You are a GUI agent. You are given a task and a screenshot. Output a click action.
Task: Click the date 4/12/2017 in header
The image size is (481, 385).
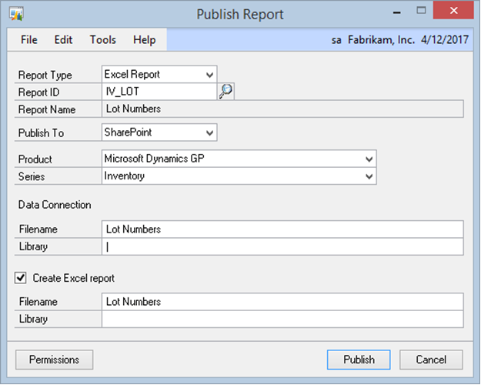[x=445, y=40]
